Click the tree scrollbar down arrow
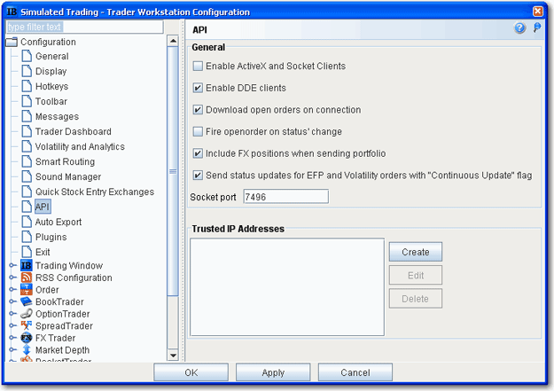Screen dimensions: 554x391 point(173,356)
